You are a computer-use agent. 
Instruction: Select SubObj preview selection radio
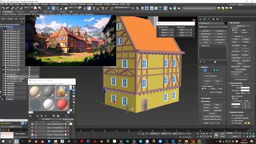tap(210, 89)
